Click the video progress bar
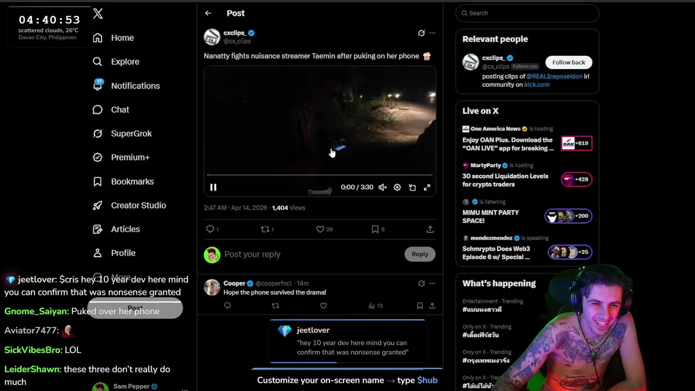The width and height of the screenshot is (695, 391). (320, 175)
